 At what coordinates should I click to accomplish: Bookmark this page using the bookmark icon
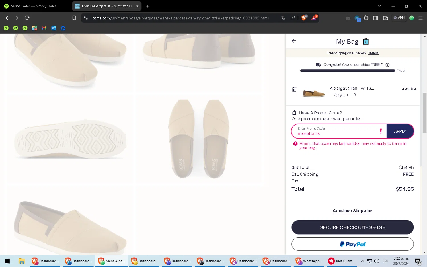point(74,18)
